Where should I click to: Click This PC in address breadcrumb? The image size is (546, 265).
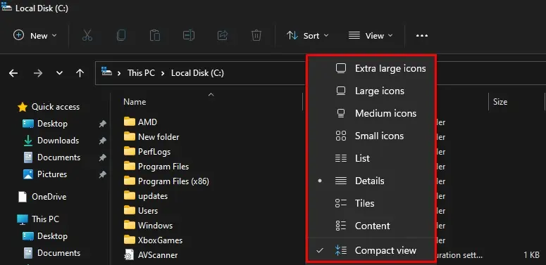141,73
